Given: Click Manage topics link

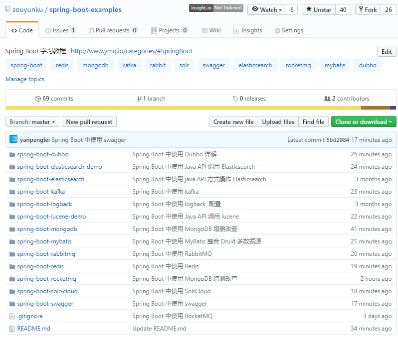Looking at the screenshot, I should 25,79.
